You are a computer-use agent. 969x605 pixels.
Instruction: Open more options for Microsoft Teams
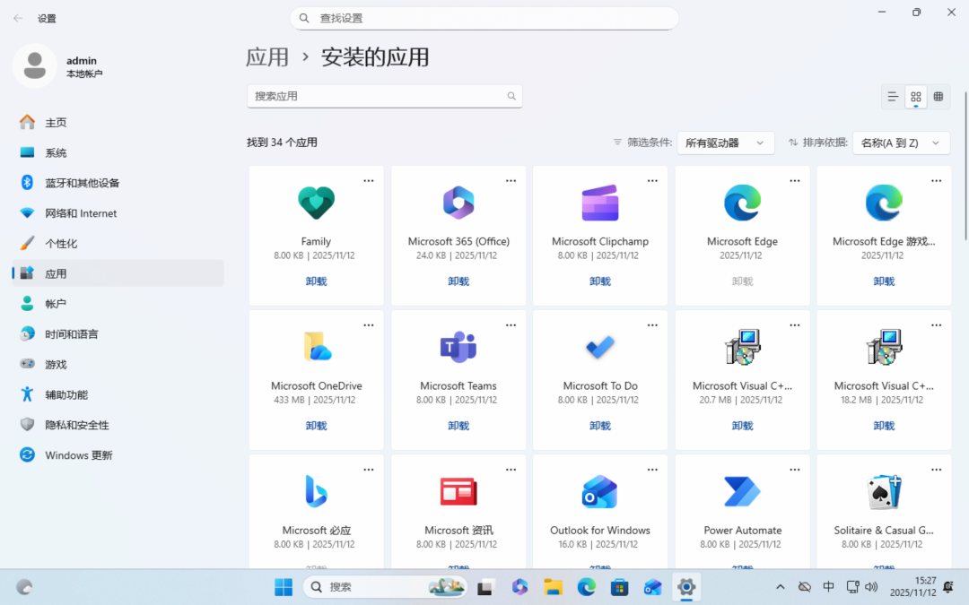click(511, 325)
